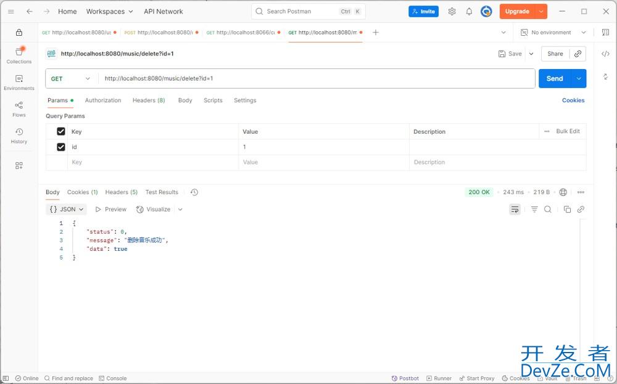This screenshot has height=384, width=617.
Task: Open response filter icon
Action: (x=534, y=210)
